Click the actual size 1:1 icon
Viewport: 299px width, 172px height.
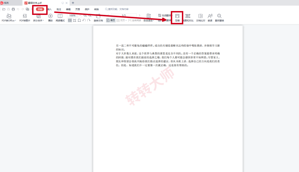(x=70, y=20)
